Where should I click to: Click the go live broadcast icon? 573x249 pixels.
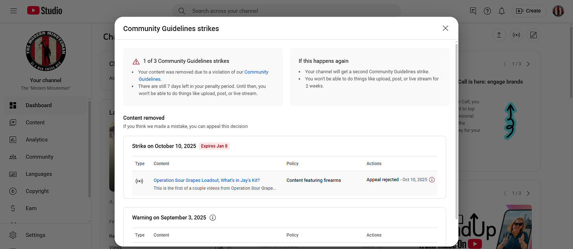pyautogui.click(x=516, y=35)
